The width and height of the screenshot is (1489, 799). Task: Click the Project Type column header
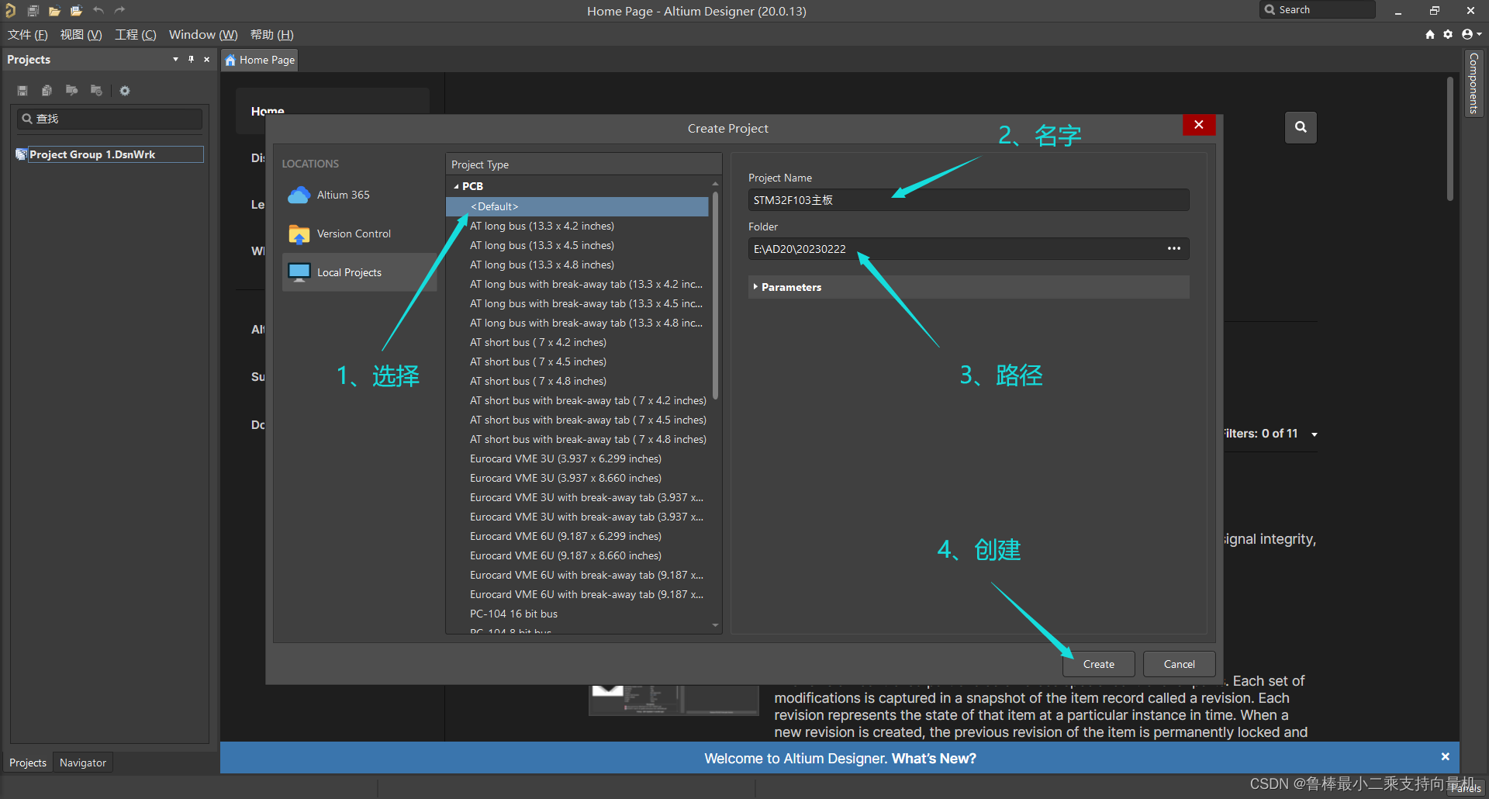click(583, 164)
